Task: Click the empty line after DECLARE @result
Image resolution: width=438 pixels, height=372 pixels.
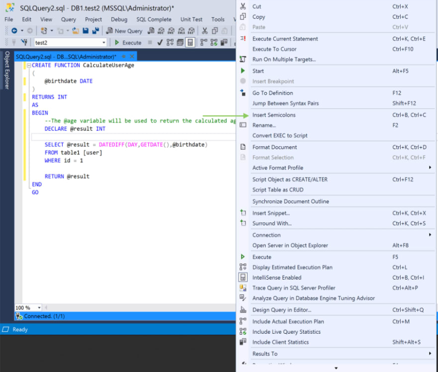Action: coord(133,137)
